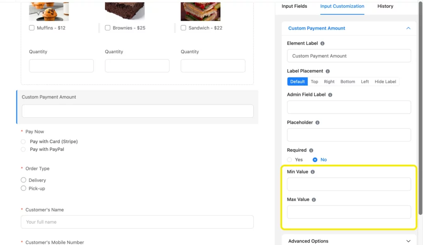The width and height of the screenshot is (423, 245).
Task: Click the Sandwich product image
Action: tap(200, 12)
